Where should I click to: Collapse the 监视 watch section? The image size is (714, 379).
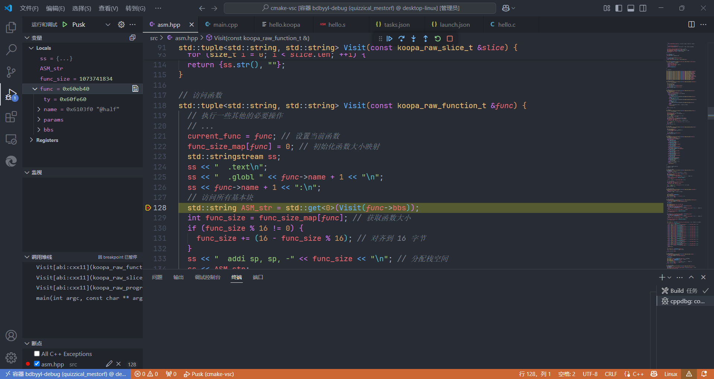point(27,172)
